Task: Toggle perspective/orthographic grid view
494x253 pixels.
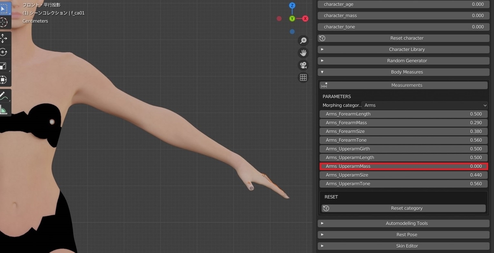Action: pos(303,77)
